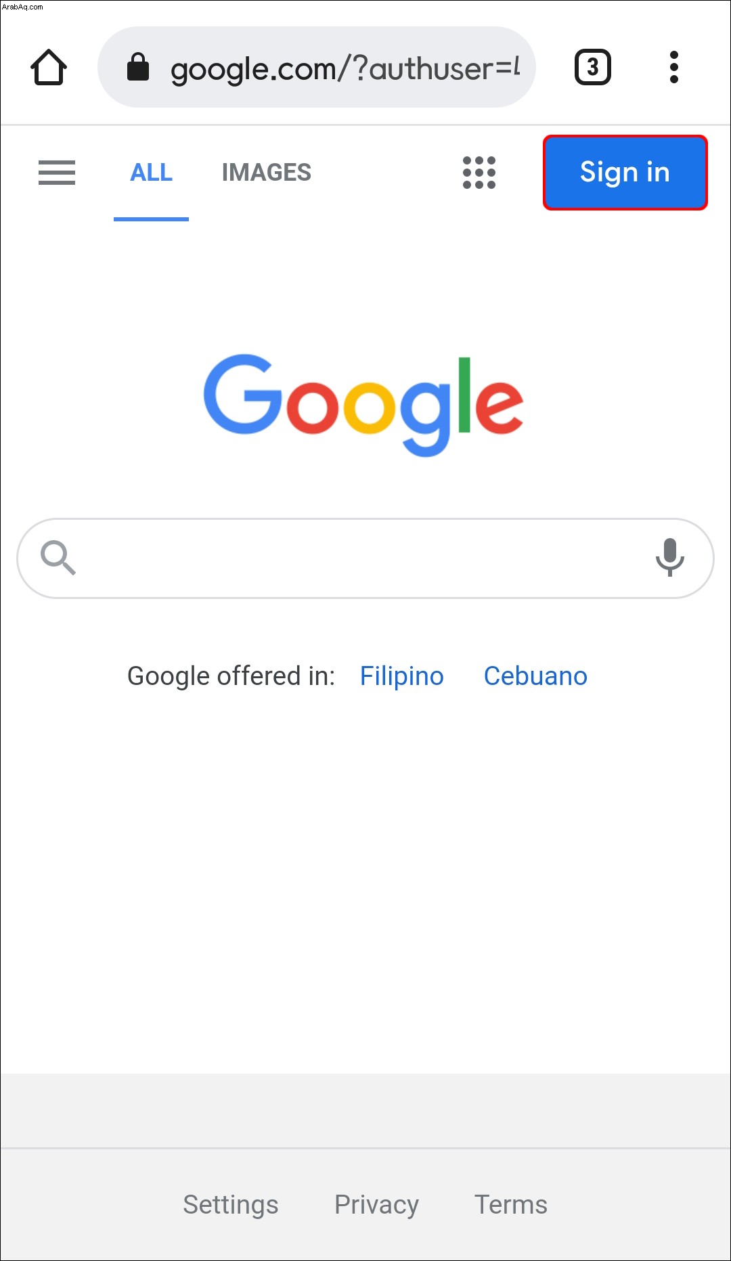Open the Google hamburger side menu

coord(57,173)
